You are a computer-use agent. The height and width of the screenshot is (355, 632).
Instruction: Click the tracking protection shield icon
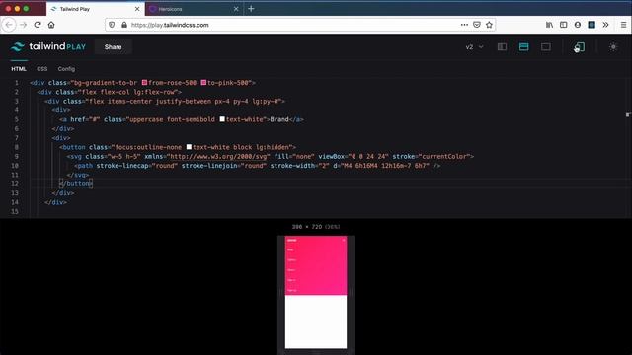tap(112, 25)
